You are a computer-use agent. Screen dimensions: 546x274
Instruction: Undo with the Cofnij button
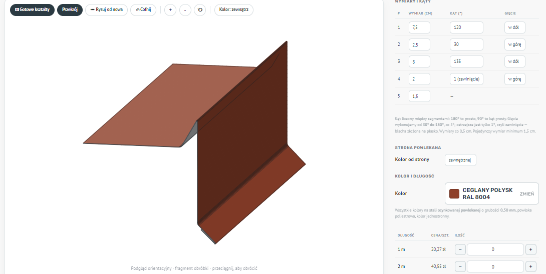[143, 9]
